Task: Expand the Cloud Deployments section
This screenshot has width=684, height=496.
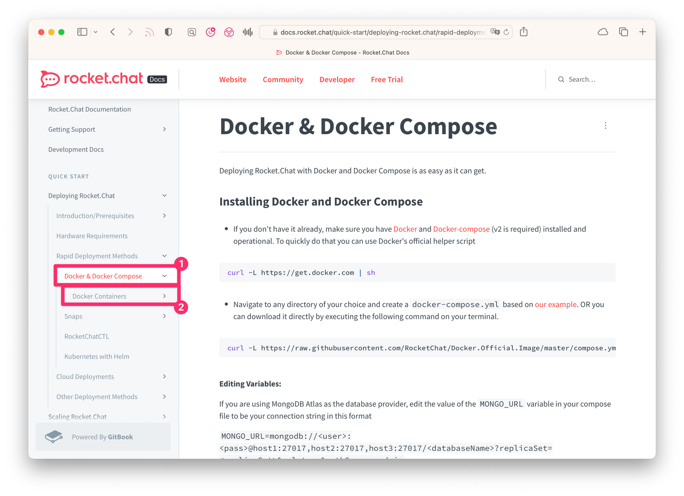Action: (x=164, y=376)
